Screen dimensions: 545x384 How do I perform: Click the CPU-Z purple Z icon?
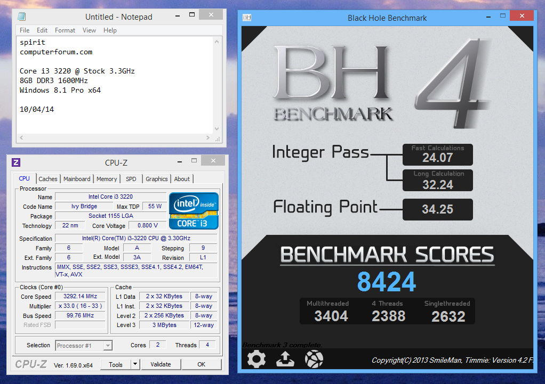pyautogui.click(x=16, y=162)
